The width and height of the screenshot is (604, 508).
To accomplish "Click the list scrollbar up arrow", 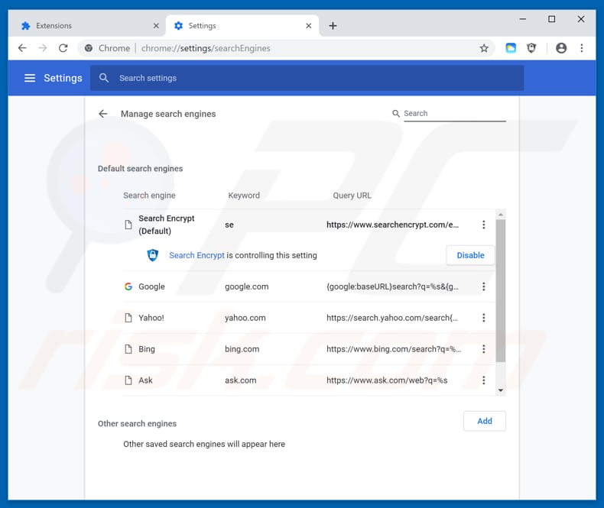I will pyautogui.click(x=500, y=214).
